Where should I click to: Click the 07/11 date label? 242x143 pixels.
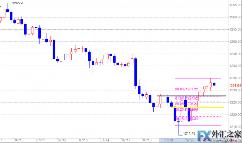pos(41,140)
